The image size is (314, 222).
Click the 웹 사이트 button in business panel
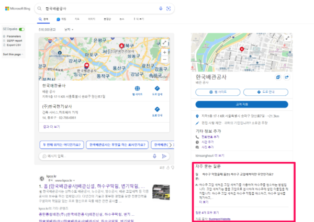tap(218, 92)
